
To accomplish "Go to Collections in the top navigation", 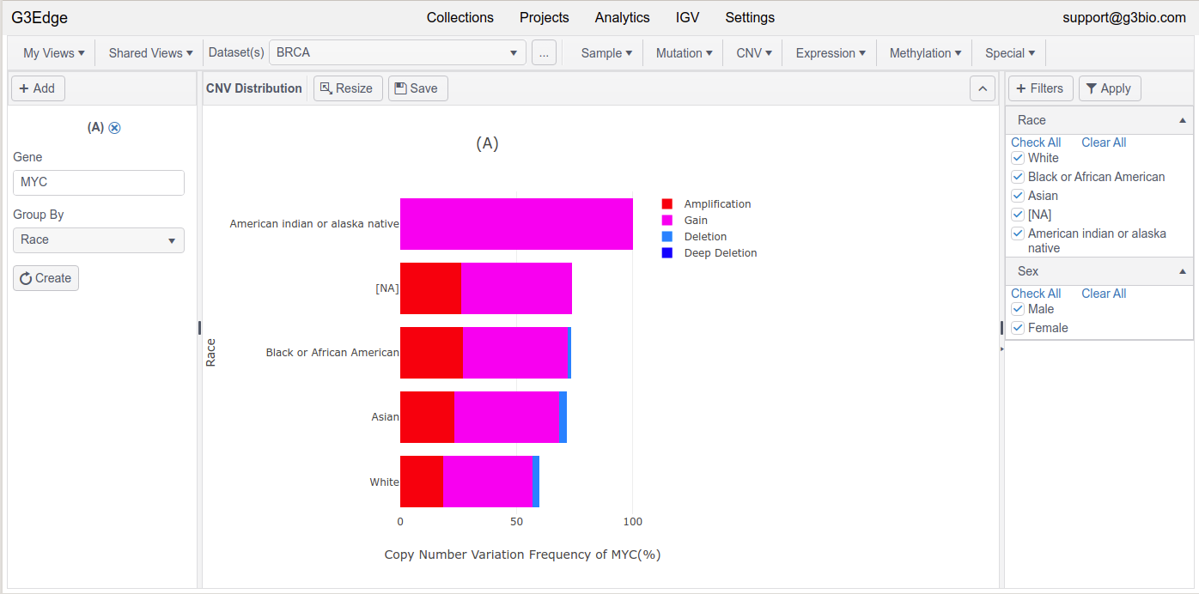I will pos(460,18).
